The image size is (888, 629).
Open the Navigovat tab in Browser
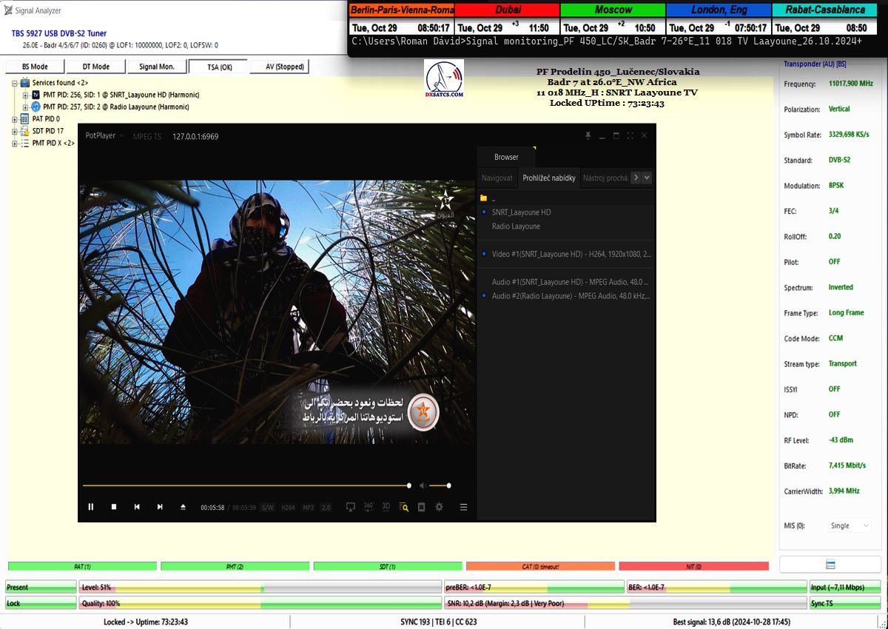(497, 178)
